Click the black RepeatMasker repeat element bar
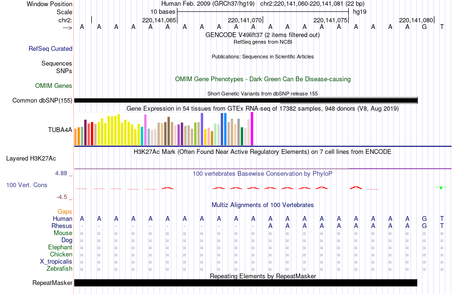The height and width of the screenshot is (294, 452). (x=246, y=283)
